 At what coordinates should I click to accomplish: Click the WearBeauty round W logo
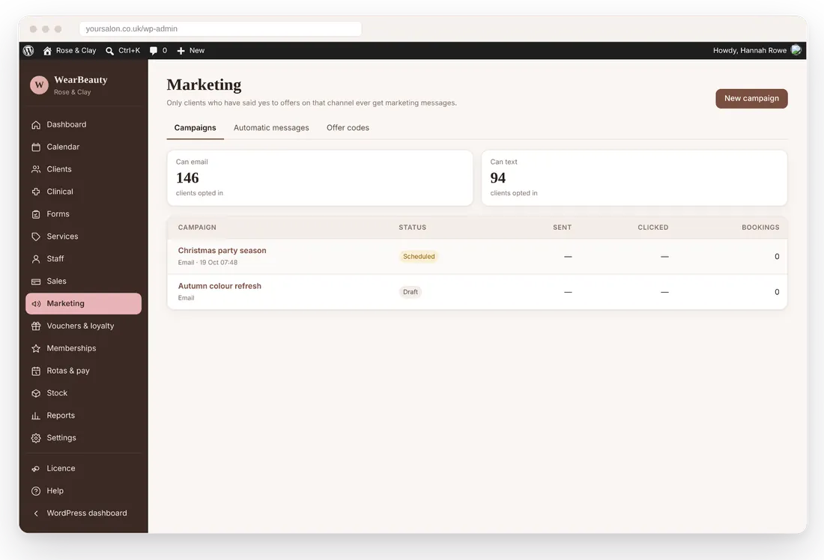point(39,85)
